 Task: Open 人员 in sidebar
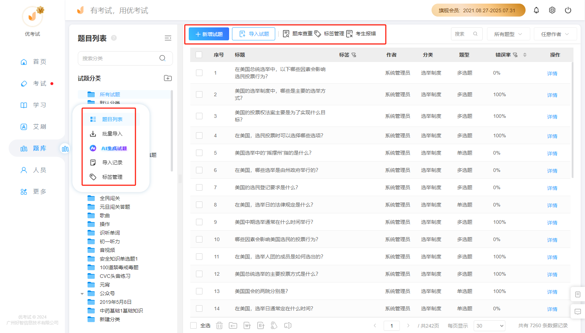click(34, 170)
